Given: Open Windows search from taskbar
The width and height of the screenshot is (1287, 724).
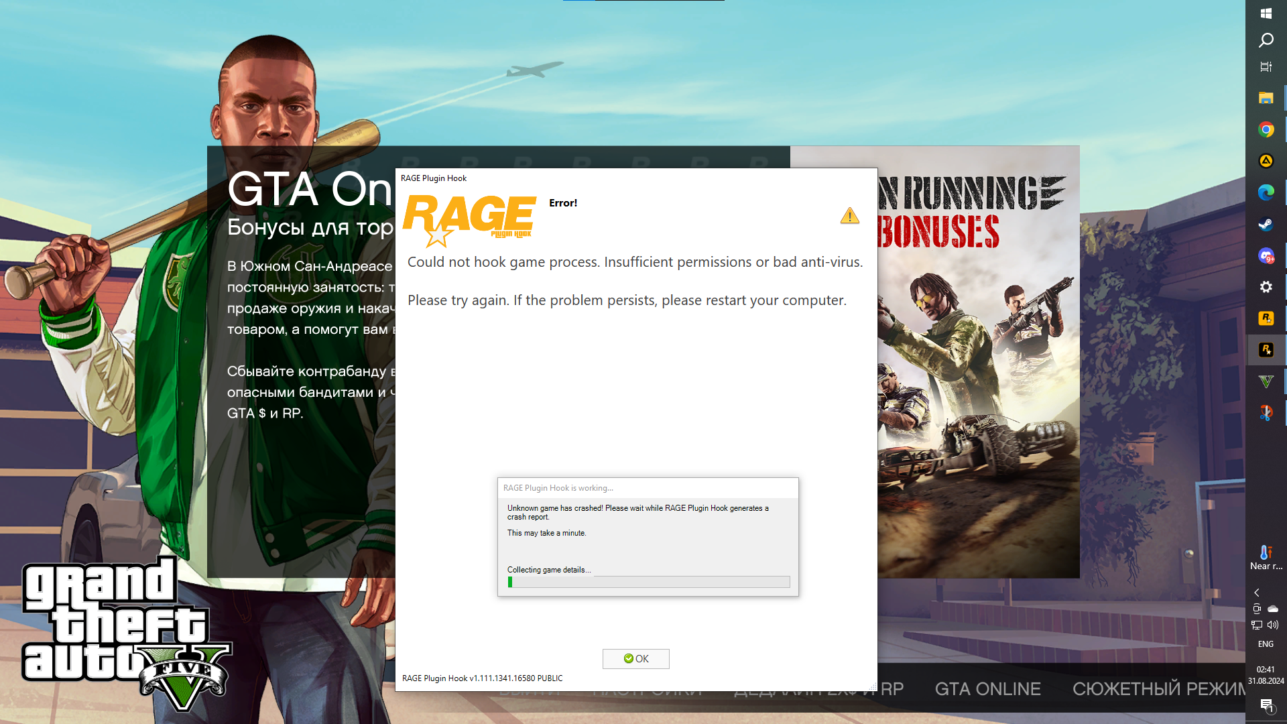Looking at the screenshot, I should click(x=1266, y=40).
